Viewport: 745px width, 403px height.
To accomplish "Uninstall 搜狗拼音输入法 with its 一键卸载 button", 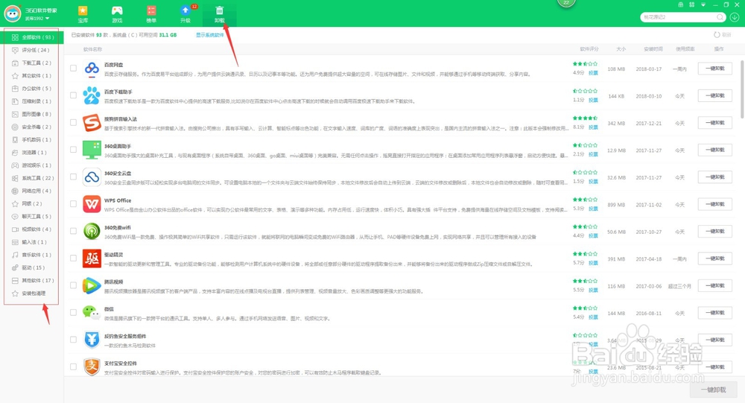I will click(x=714, y=123).
